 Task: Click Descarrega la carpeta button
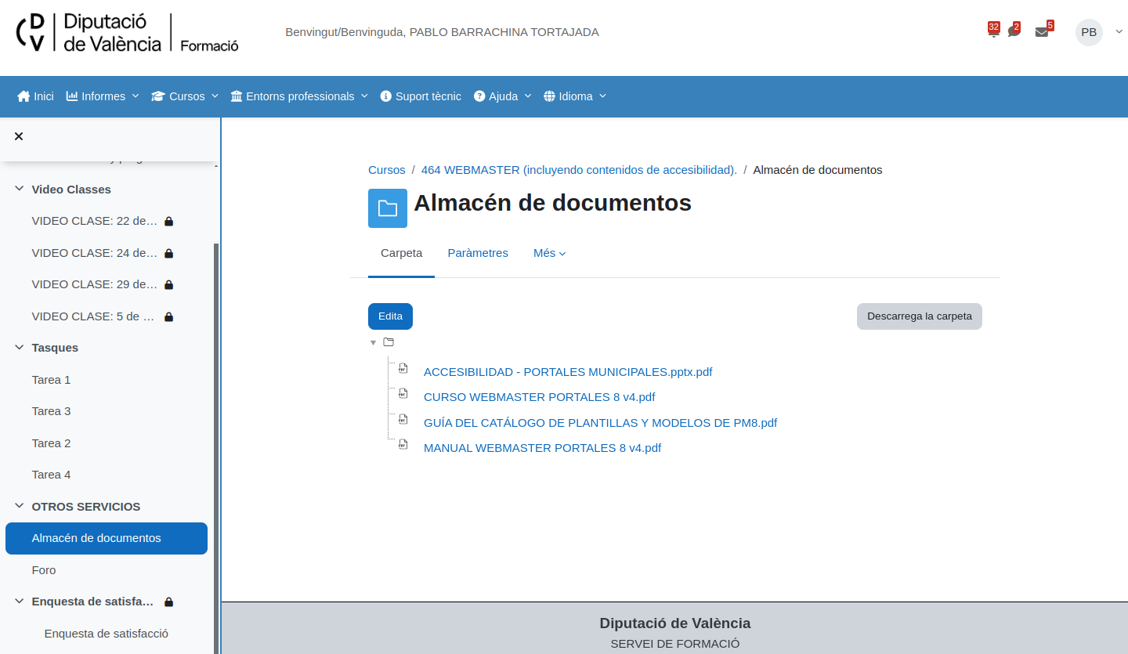pyautogui.click(x=920, y=316)
